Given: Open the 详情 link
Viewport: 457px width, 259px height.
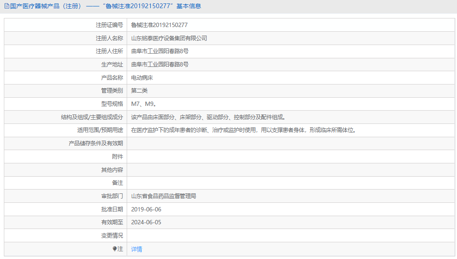Looking at the screenshot, I should click(x=137, y=249).
